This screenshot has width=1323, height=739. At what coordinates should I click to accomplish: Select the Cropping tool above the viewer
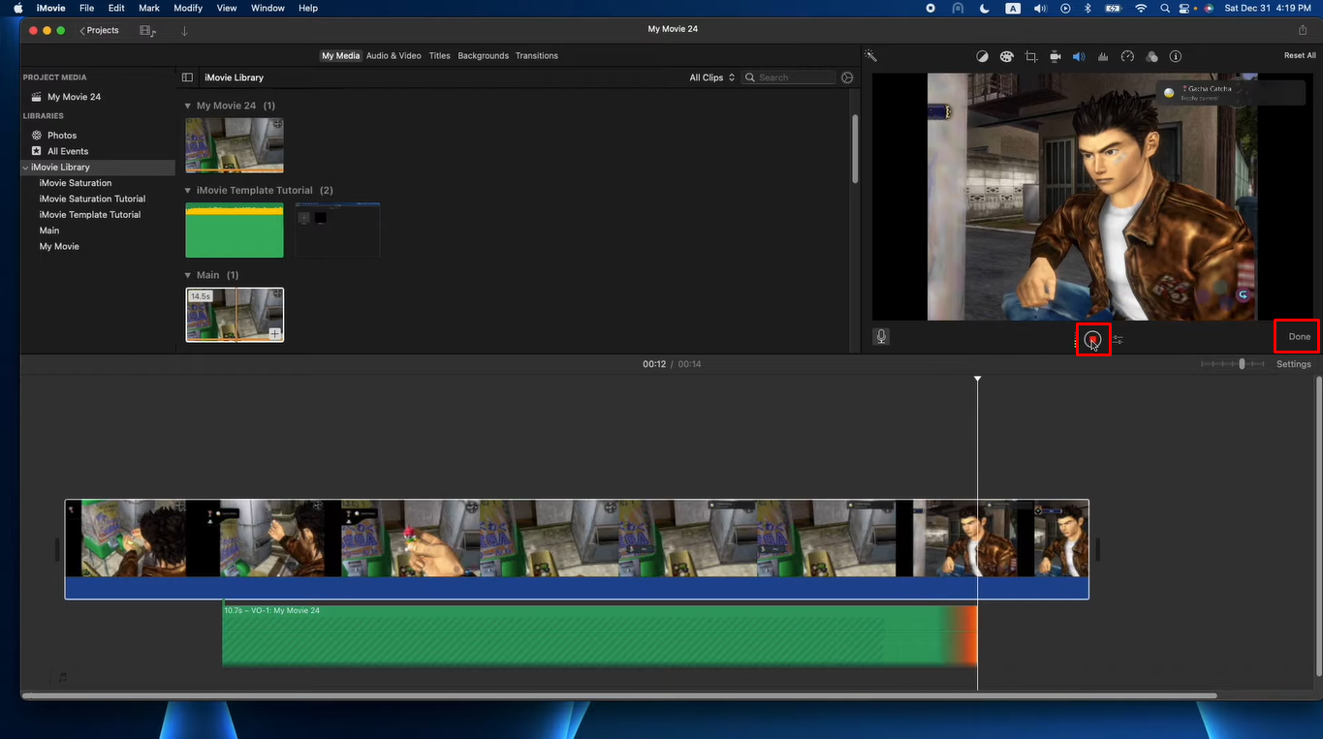click(1030, 56)
